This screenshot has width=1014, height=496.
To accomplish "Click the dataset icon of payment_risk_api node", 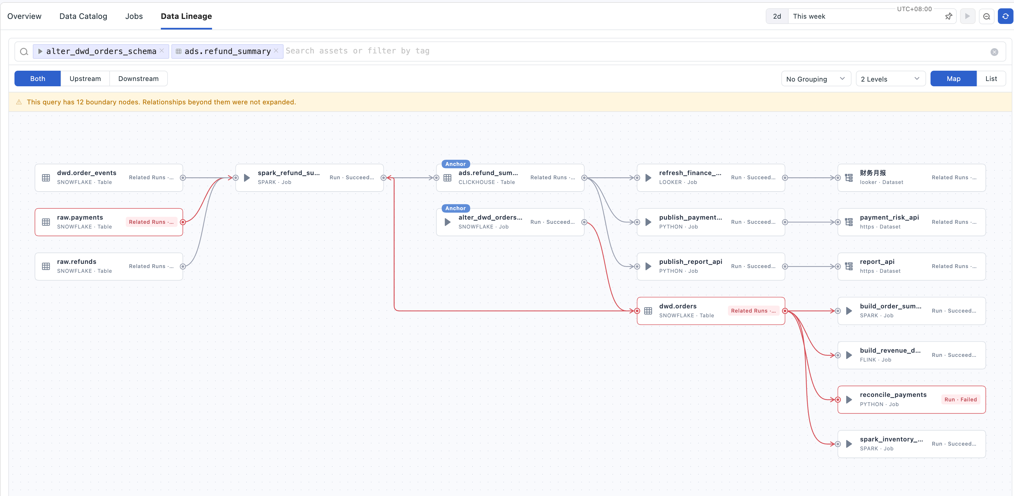I will click(849, 222).
